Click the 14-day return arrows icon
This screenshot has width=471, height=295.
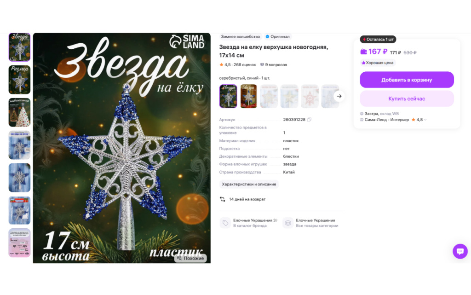(x=222, y=199)
